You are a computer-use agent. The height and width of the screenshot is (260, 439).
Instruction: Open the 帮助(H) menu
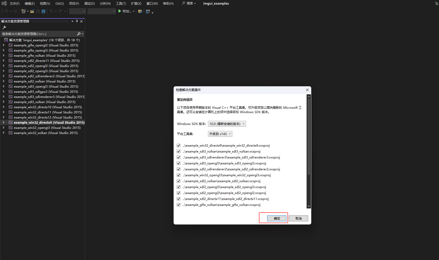[168, 4]
